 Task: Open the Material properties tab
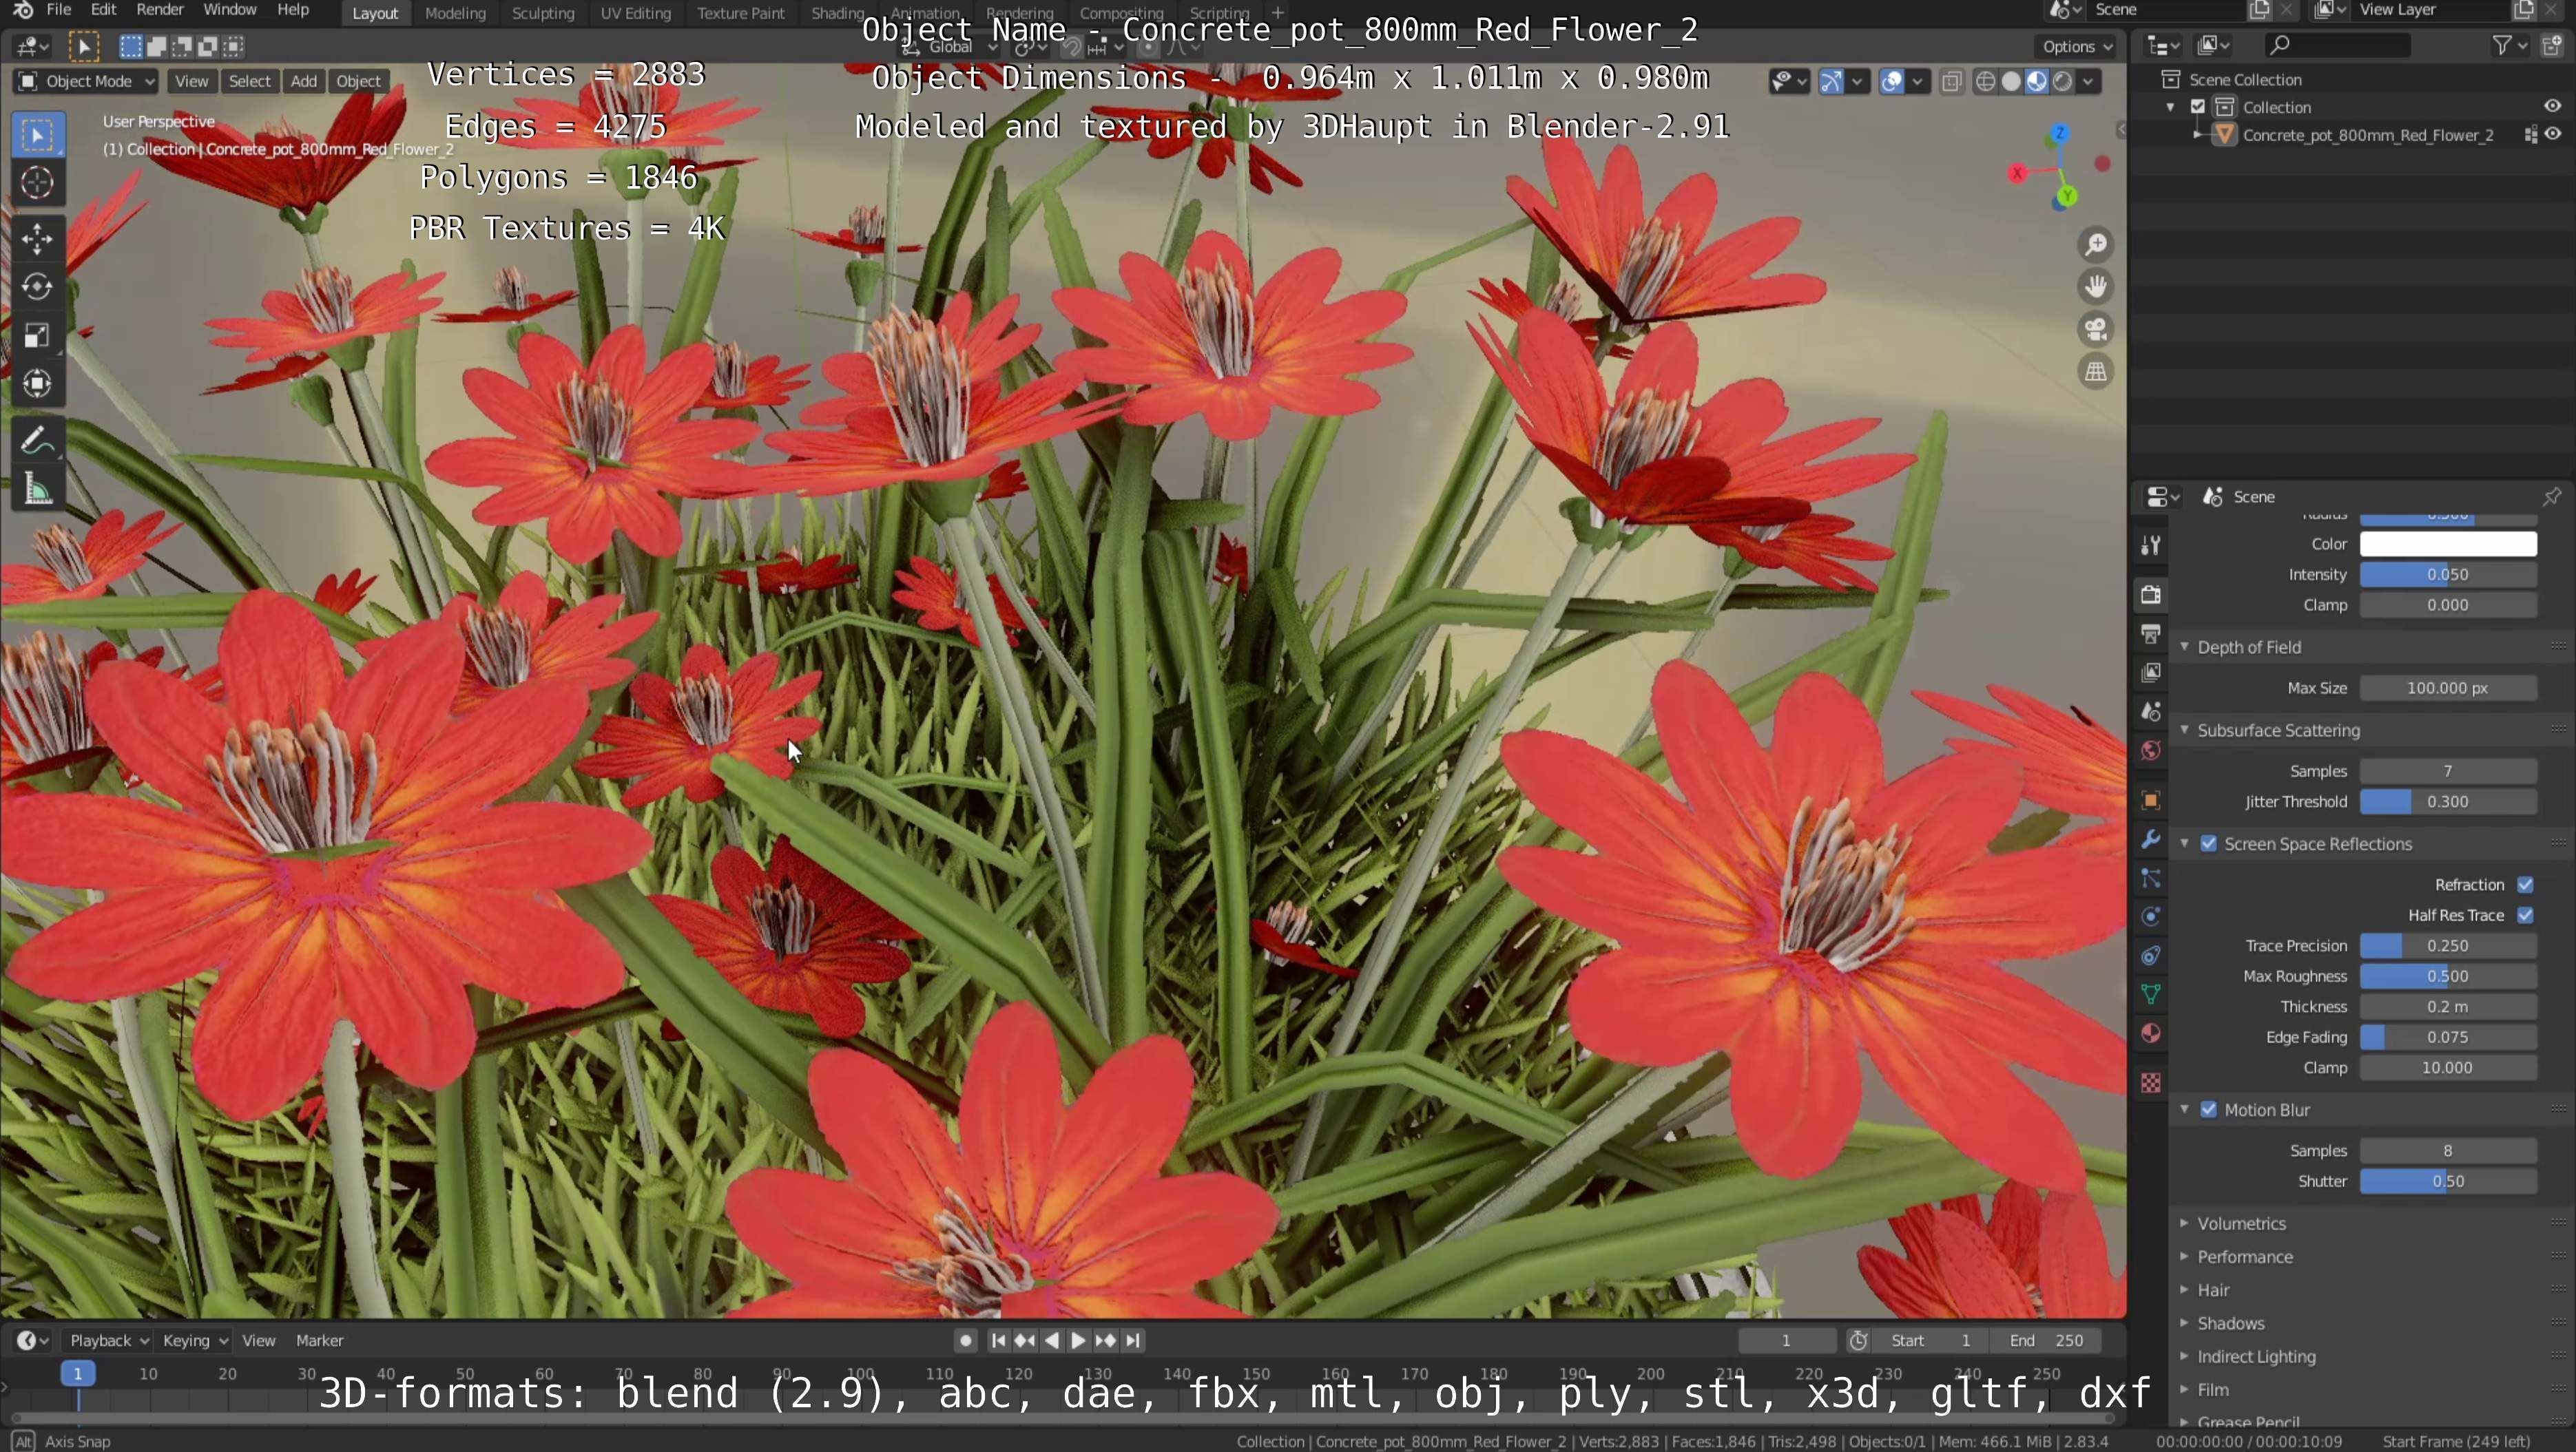(2151, 1033)
